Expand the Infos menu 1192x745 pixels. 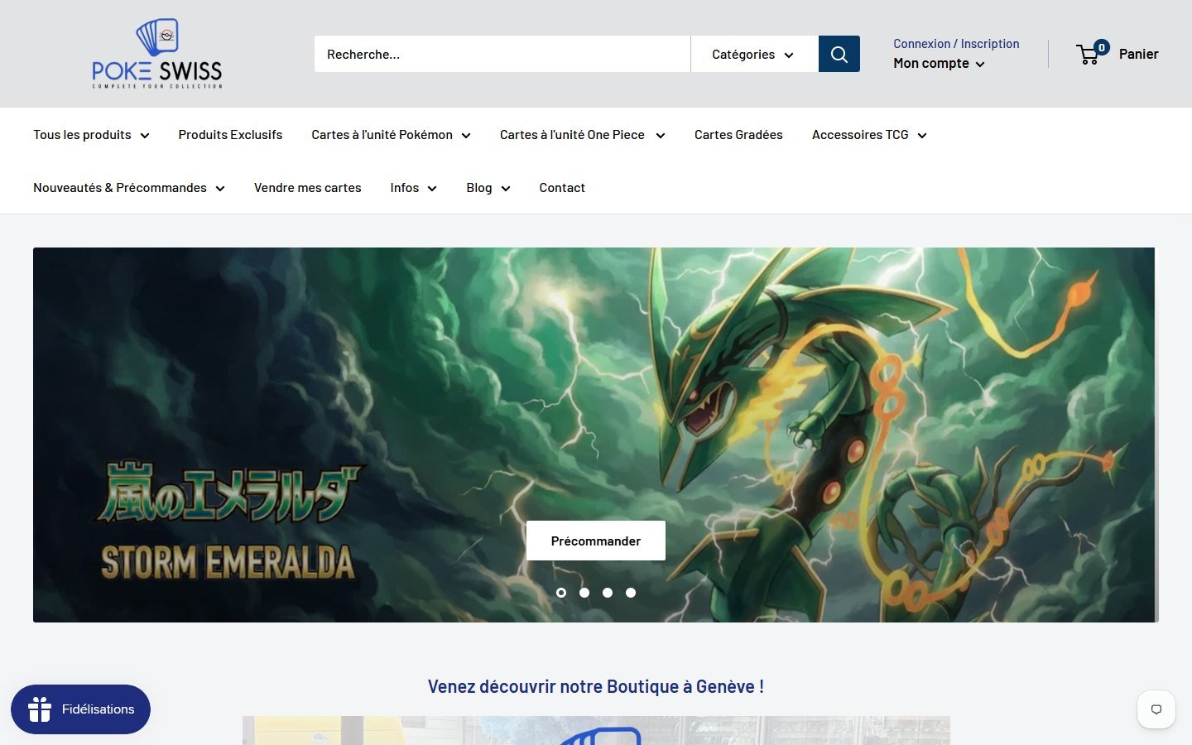coord(413,188)
